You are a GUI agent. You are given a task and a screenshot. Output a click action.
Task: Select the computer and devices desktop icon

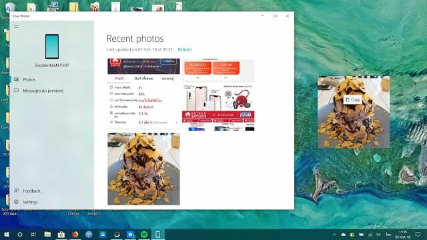tap(53, 7)
